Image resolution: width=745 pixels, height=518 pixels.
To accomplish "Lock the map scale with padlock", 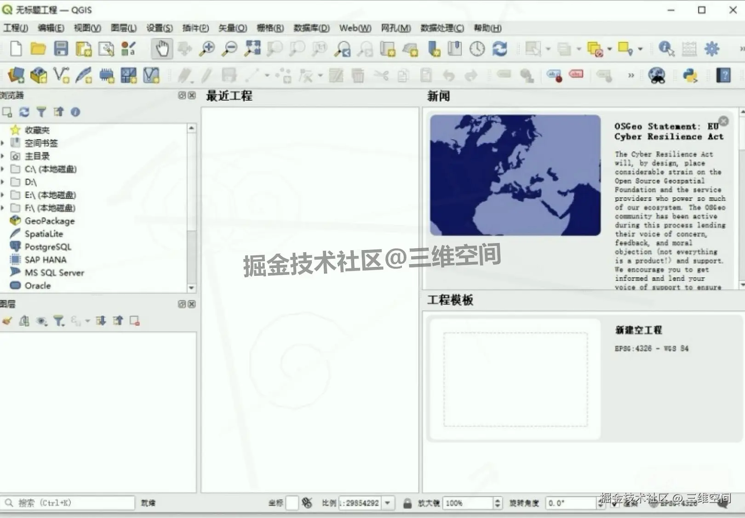I will click(408, 503).
